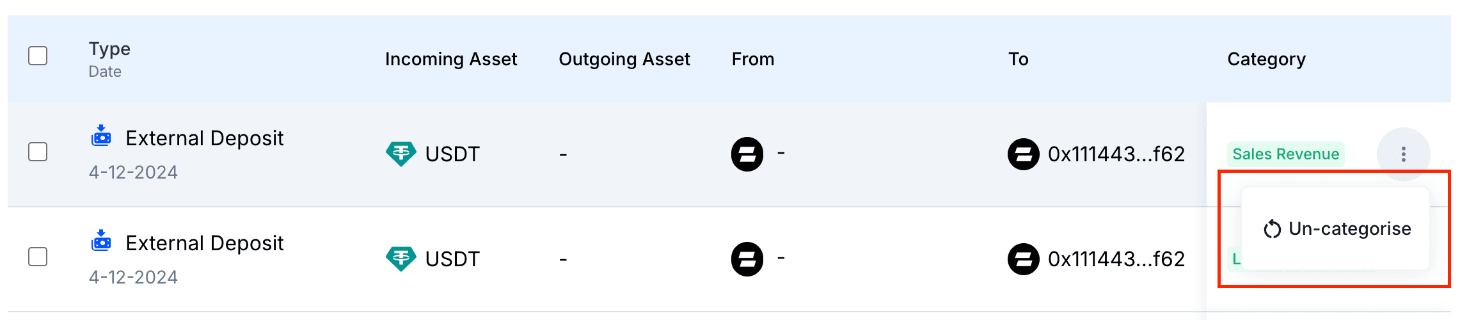Click the To address icon in second row
This screenshot has height=320, width=1460.
coord(1024,259)
